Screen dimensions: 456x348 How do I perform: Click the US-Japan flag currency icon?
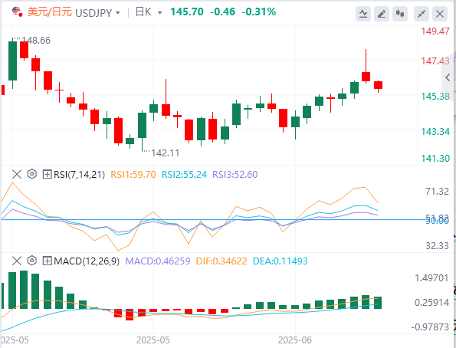coord(17,12)
